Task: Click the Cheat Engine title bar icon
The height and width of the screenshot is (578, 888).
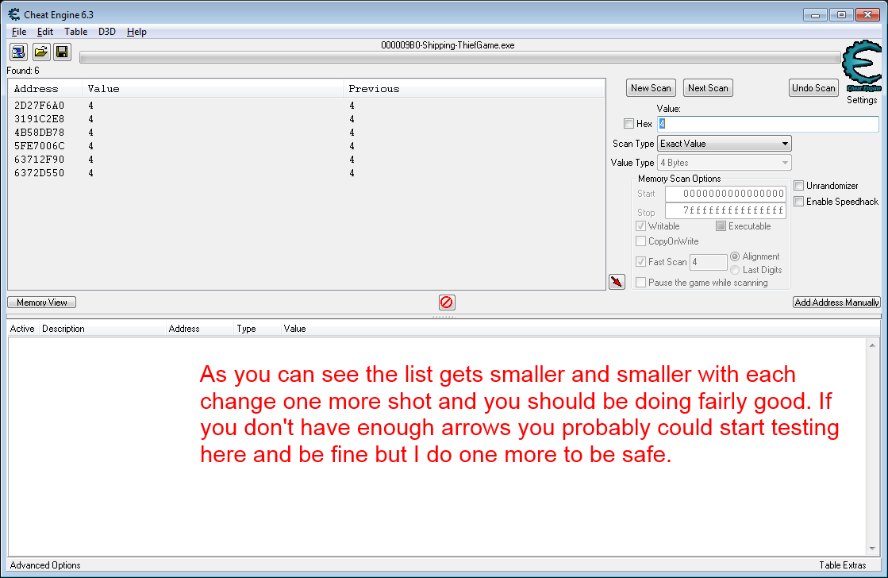Action: 14,14
